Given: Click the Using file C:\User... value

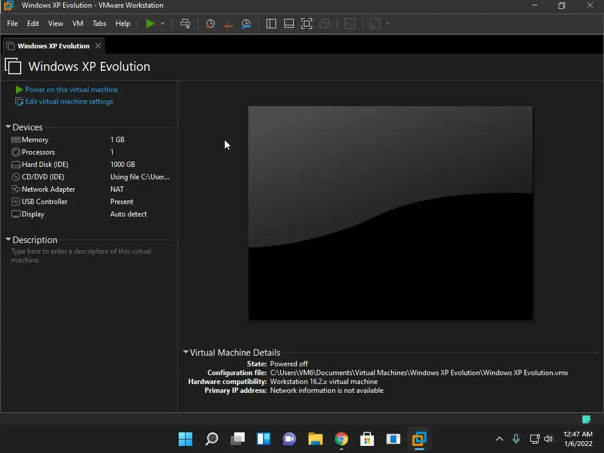Looking at the screenshot, I should (139, 177).
